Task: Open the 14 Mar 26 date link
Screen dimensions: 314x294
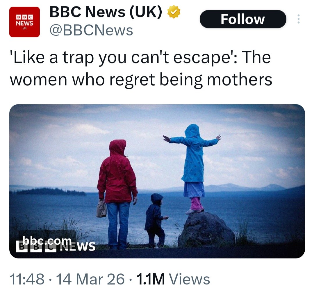Action: pyautogui.click(x=90, y=279)
